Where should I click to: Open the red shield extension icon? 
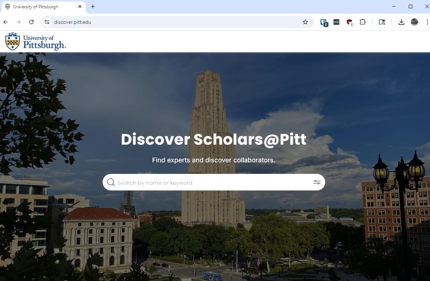[x=349, y=22]
